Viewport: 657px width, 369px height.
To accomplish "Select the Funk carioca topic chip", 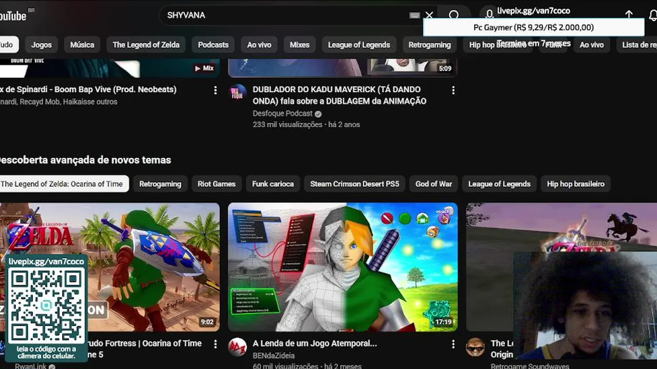I will (x=273, y=184).
